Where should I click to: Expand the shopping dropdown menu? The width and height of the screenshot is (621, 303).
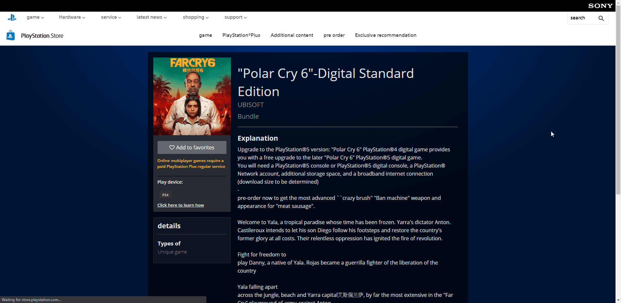[x=195, y=17]
